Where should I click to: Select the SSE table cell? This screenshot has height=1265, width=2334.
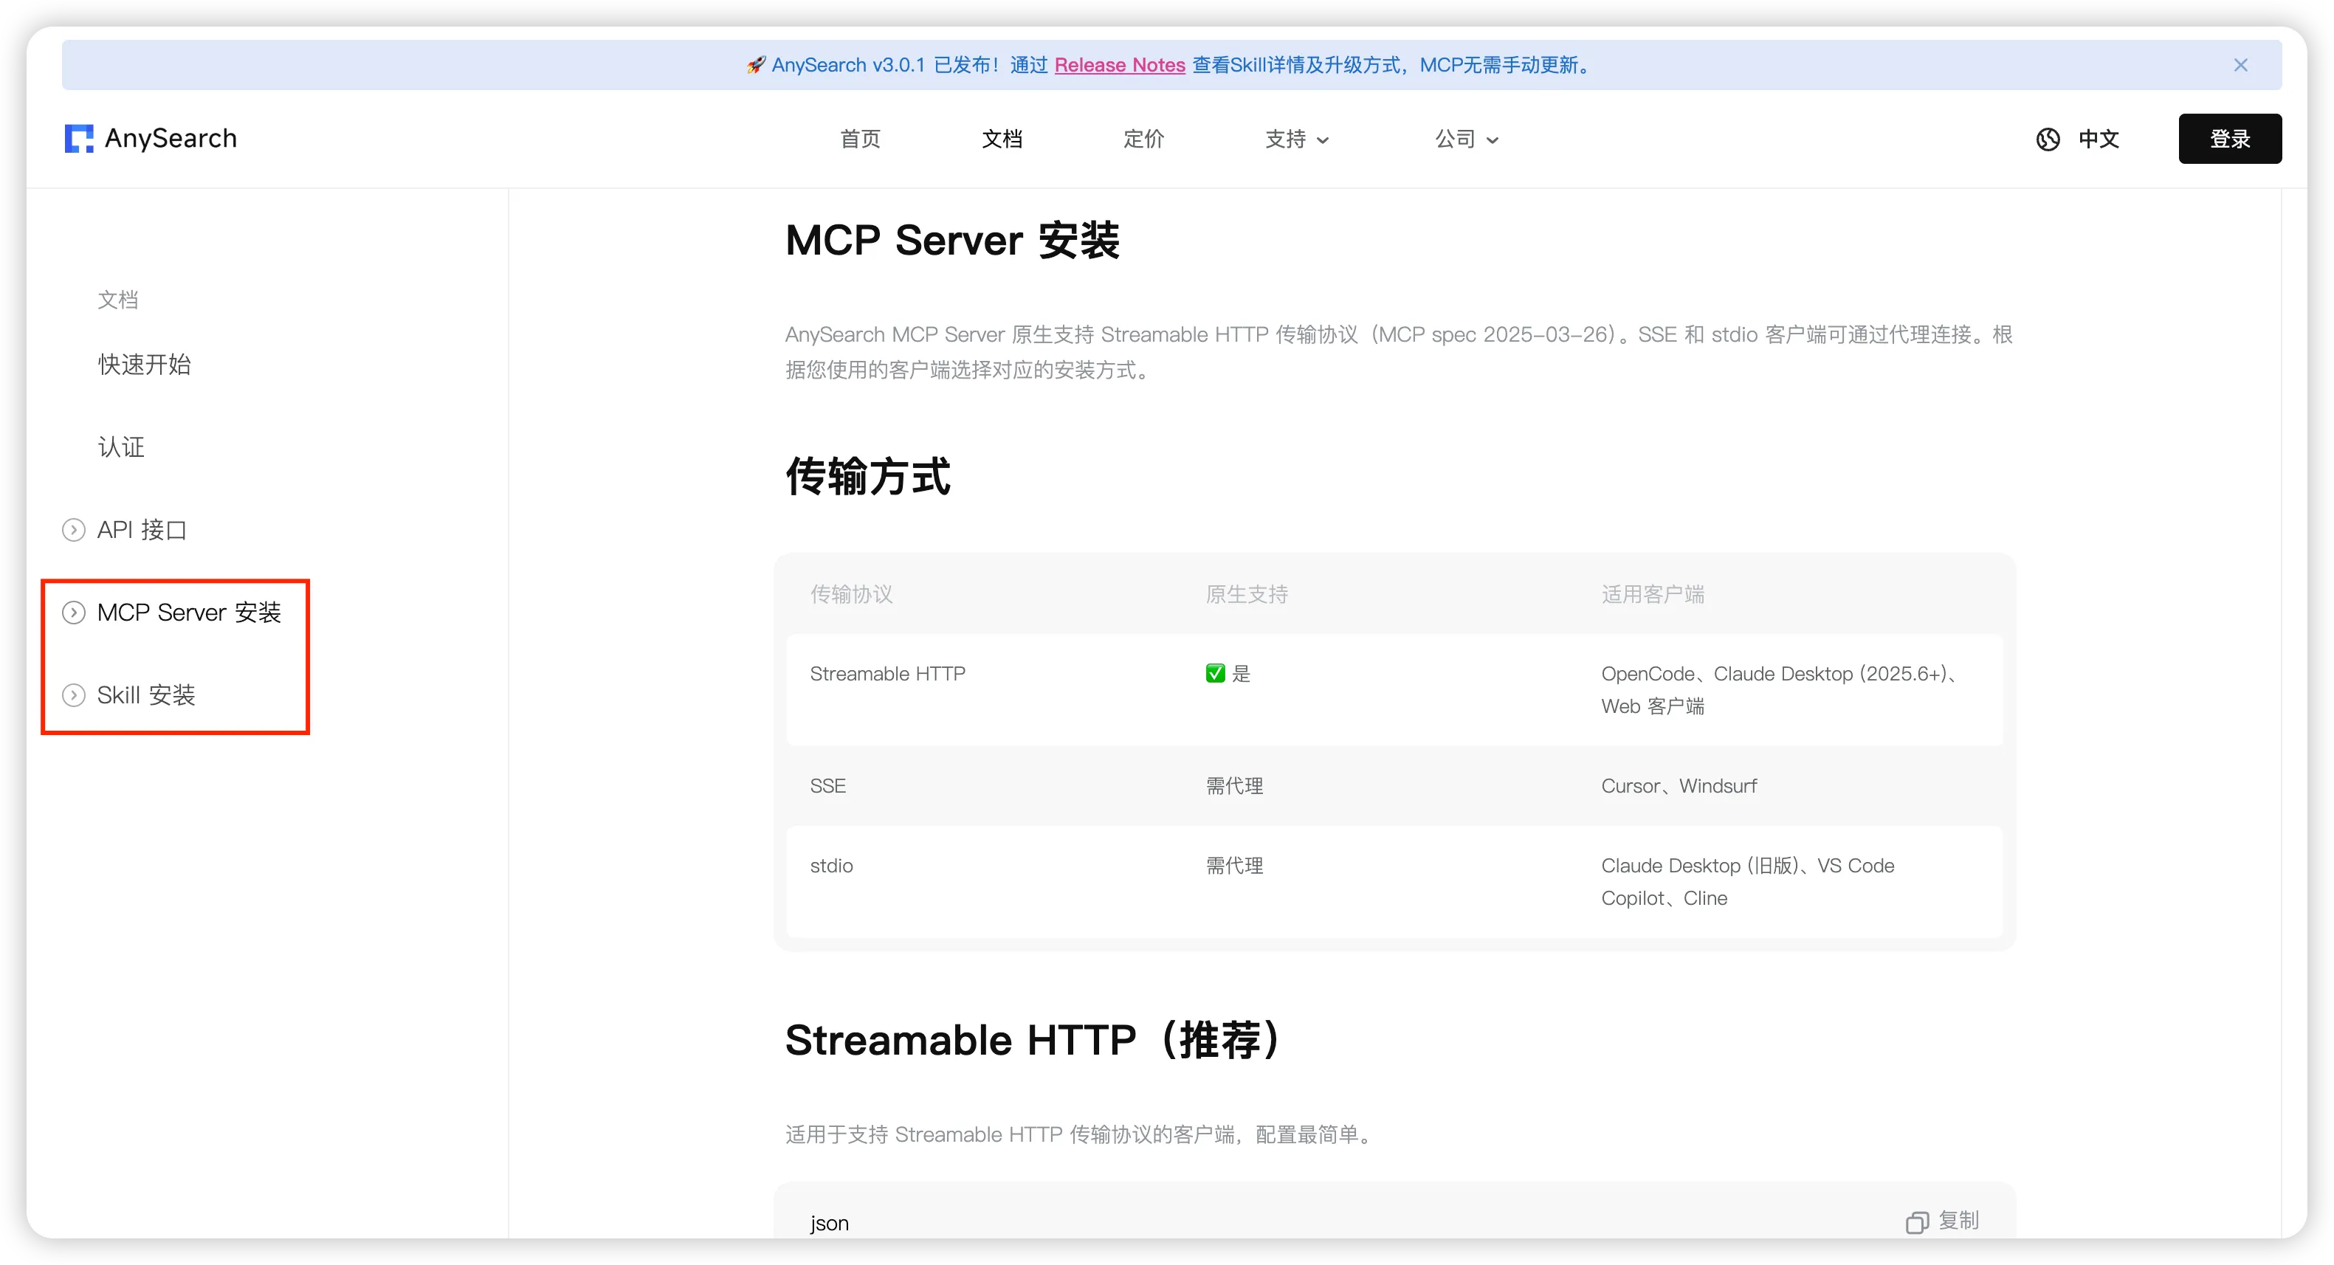point(828,785)
